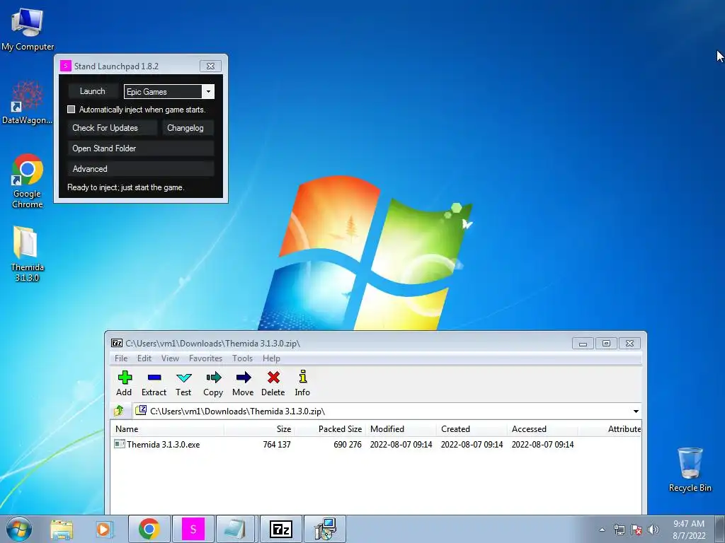
Task: Open Media Player from taskbar
Action: [x=105, y=529]
